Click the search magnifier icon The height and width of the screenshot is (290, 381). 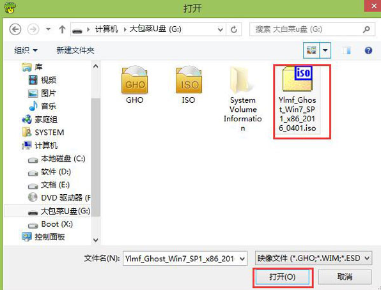point(366,29)
